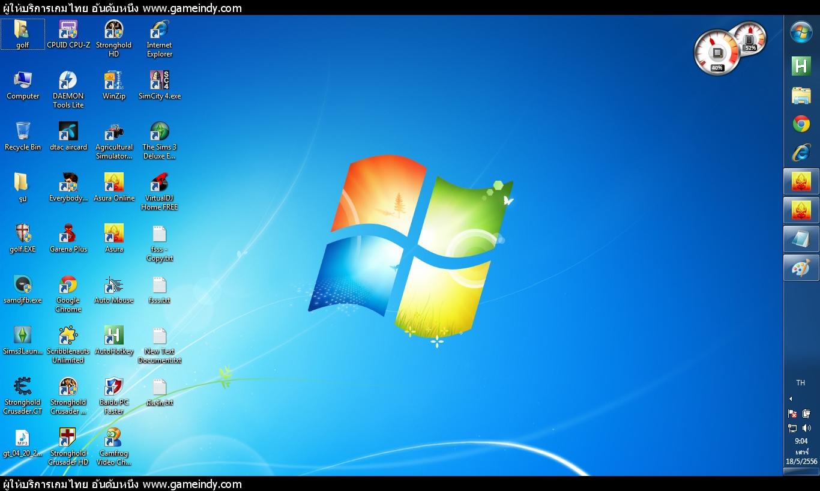
Task: Open the Internet Explorer desktop shortcut
Action: point(160,38)
